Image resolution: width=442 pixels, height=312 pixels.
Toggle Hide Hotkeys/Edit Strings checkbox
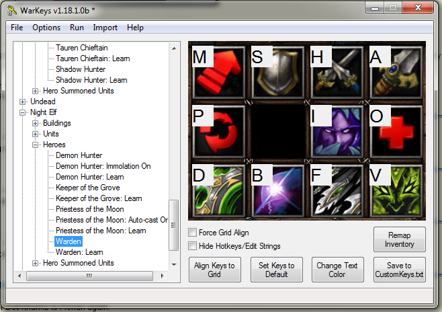(192, 245)
